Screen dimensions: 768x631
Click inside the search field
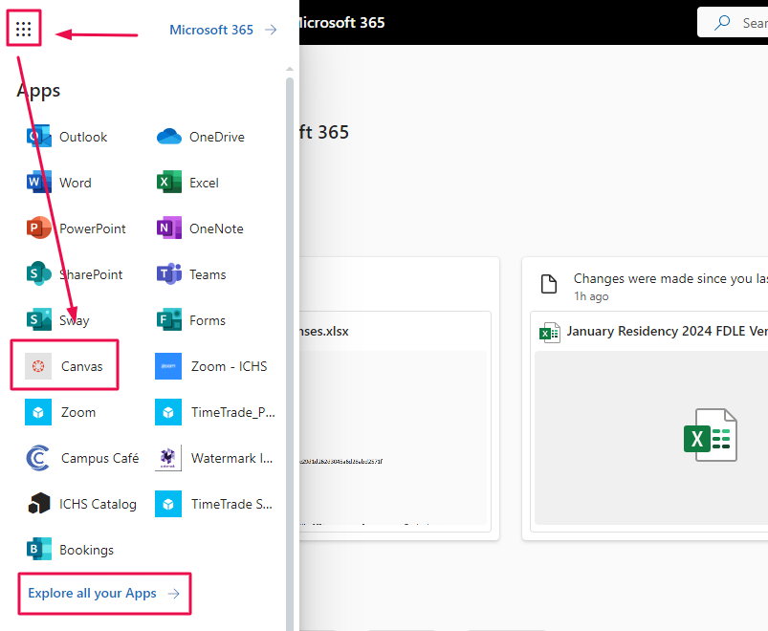coord(746,22)
